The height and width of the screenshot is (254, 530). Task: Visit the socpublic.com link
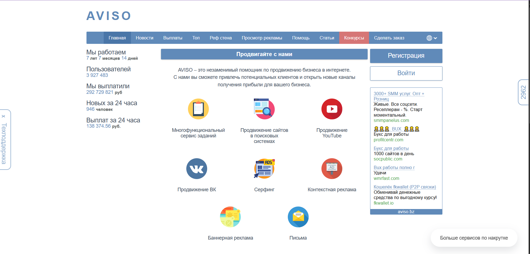388,159
